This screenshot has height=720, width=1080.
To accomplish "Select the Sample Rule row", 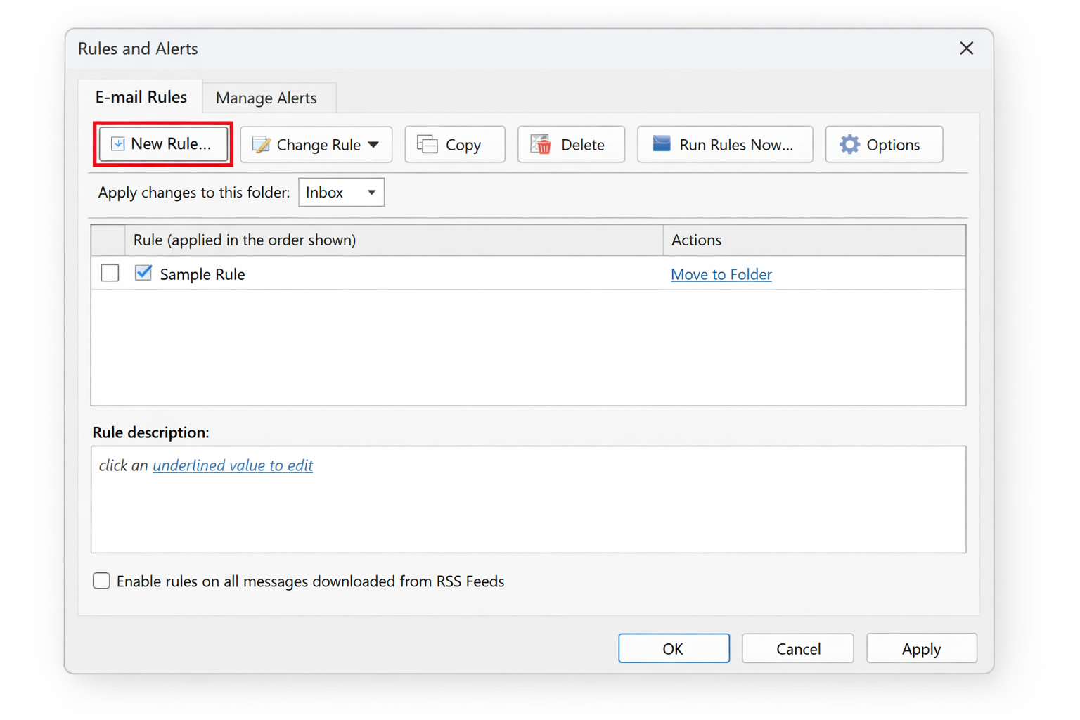I will tap(202, 274).
